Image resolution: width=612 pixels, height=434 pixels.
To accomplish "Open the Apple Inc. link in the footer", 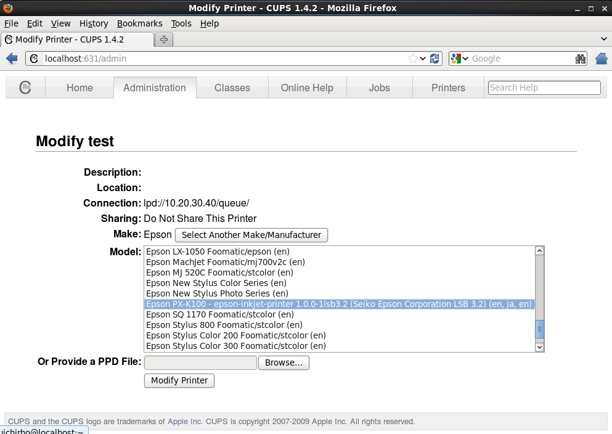I will [x=185, y=422].
